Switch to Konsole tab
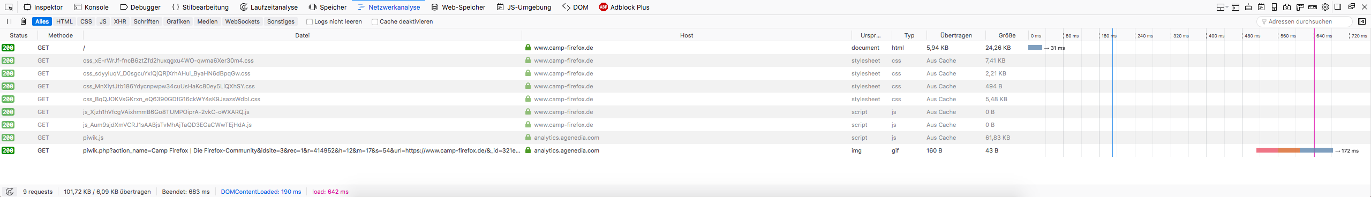This screenshot has width=1371, height=197. pos(91,7)
